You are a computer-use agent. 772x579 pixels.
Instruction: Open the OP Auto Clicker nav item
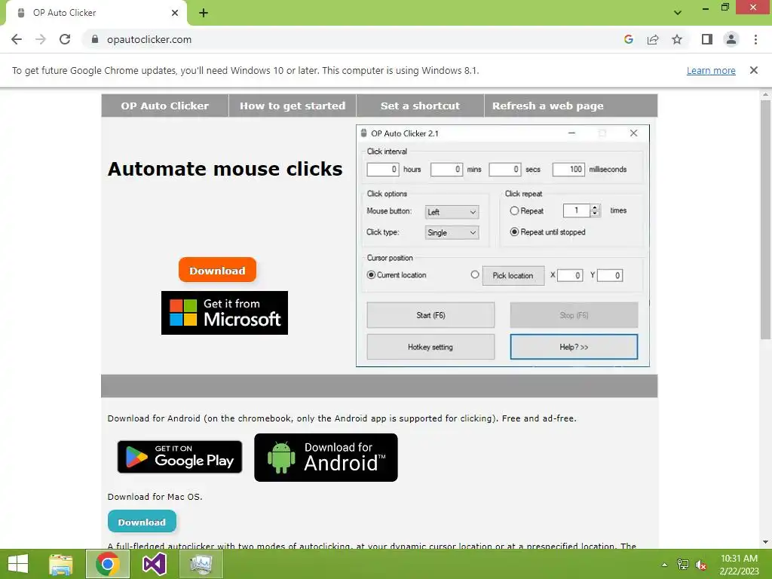[x=165, y=106]
